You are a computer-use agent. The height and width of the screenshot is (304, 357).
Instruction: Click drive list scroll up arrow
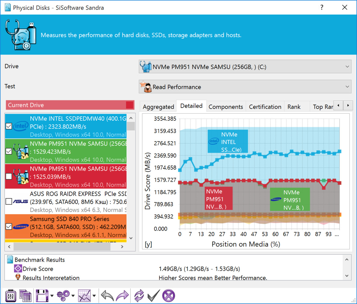tap(131, 118)
